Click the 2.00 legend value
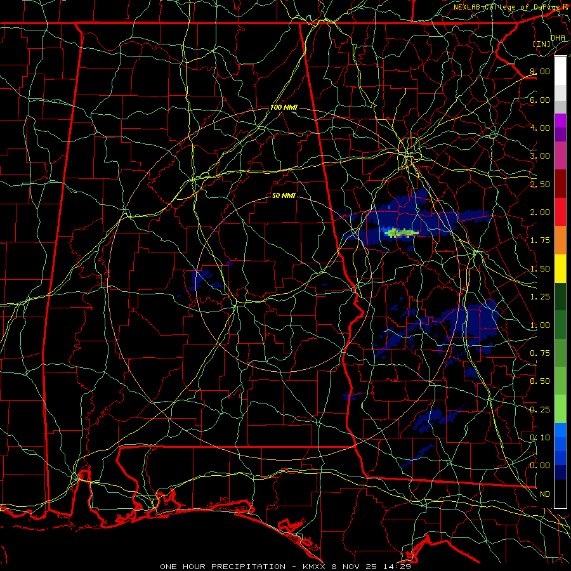This screenshot has width=571, height=571. pos(540,213)
